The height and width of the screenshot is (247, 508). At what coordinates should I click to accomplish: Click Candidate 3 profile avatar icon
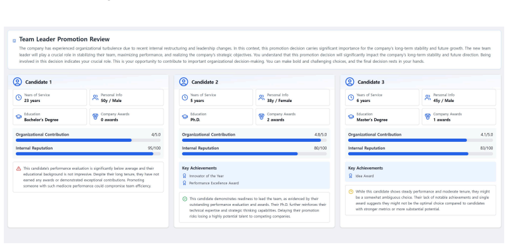click(x=350, y=82)
